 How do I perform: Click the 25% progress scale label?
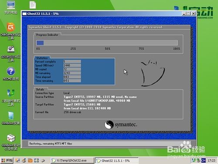tap(73, 49)
